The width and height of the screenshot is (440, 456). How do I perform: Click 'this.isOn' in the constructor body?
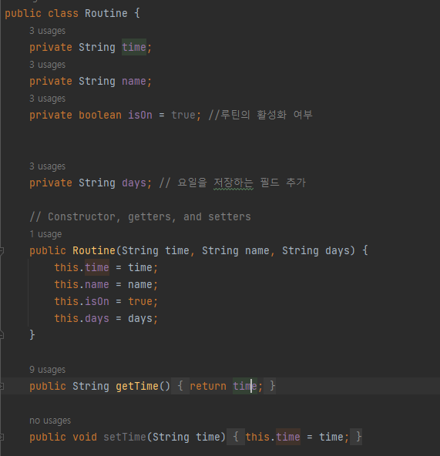pyautogui.click(x=82, y=302)
